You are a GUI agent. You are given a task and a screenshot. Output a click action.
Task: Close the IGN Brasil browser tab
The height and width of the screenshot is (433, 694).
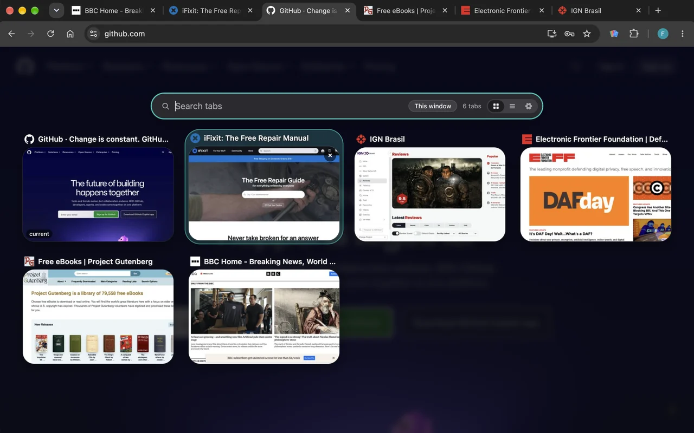[x=638, y=11]
